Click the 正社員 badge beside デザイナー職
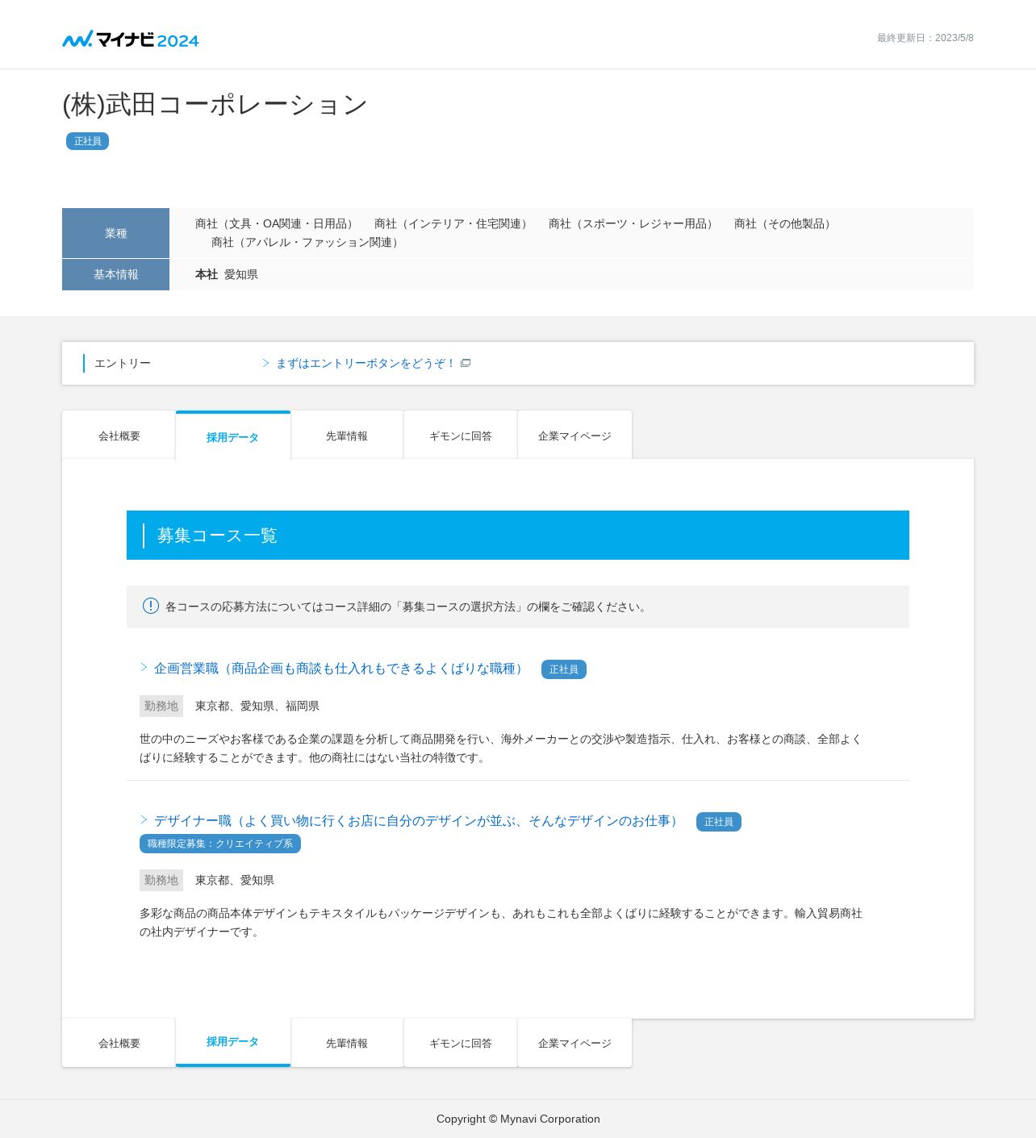This screenshot has width=1036, height=1138. pyautogui.click(x=719, y=822)
